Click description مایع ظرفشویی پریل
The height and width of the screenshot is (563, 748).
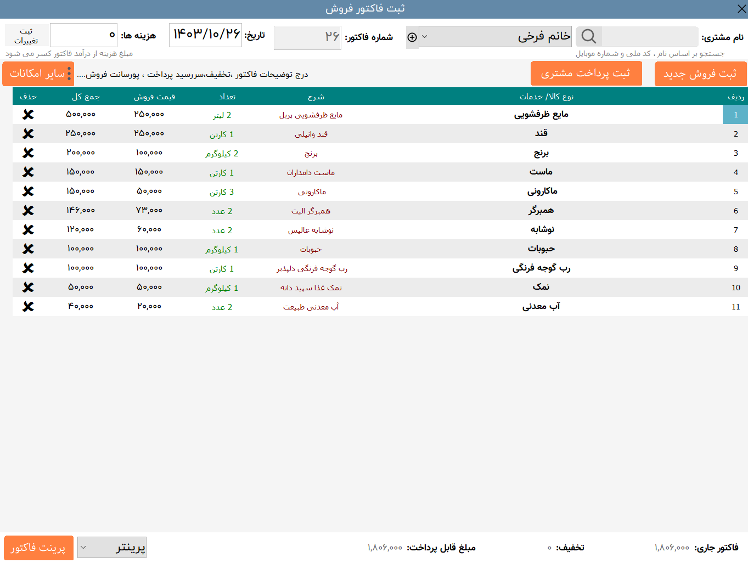tap(311, 115)
